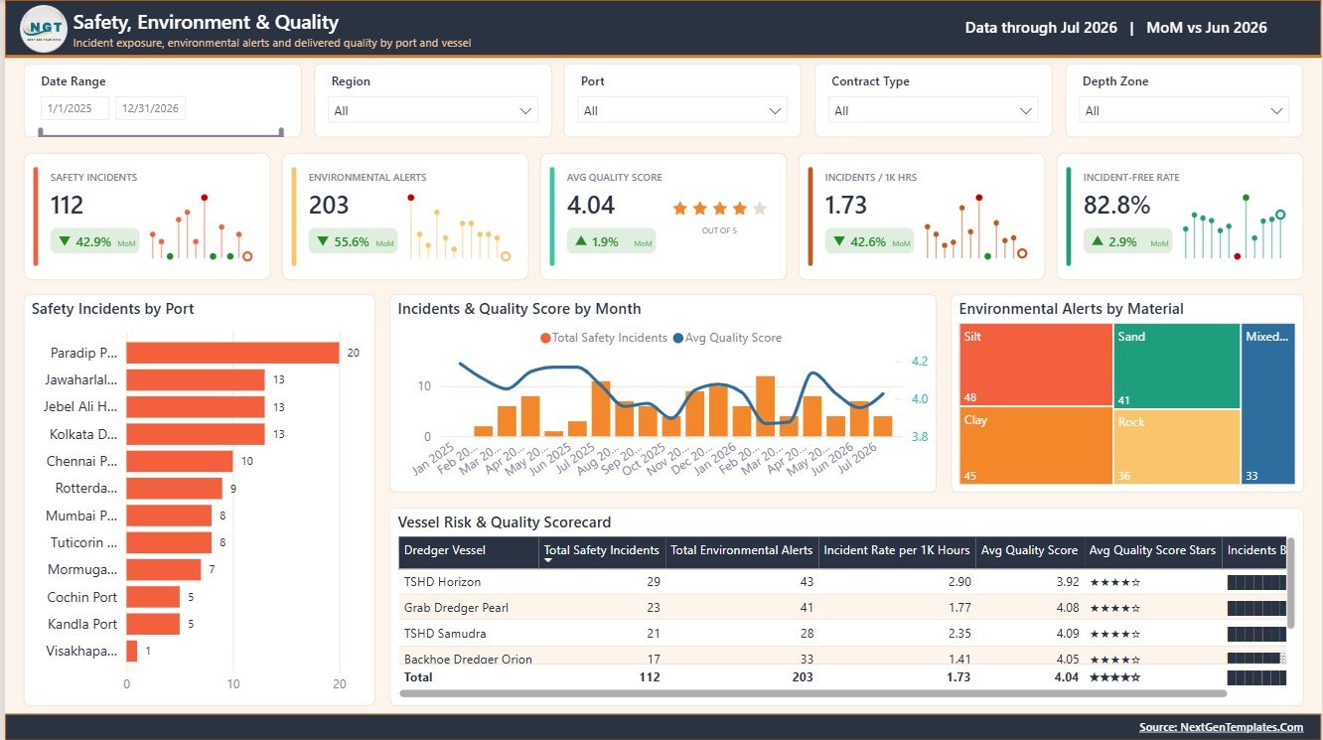Screen dimensions: 1323x740
Task: Select the Mixed treemap tile
Action: point(1268,404)
